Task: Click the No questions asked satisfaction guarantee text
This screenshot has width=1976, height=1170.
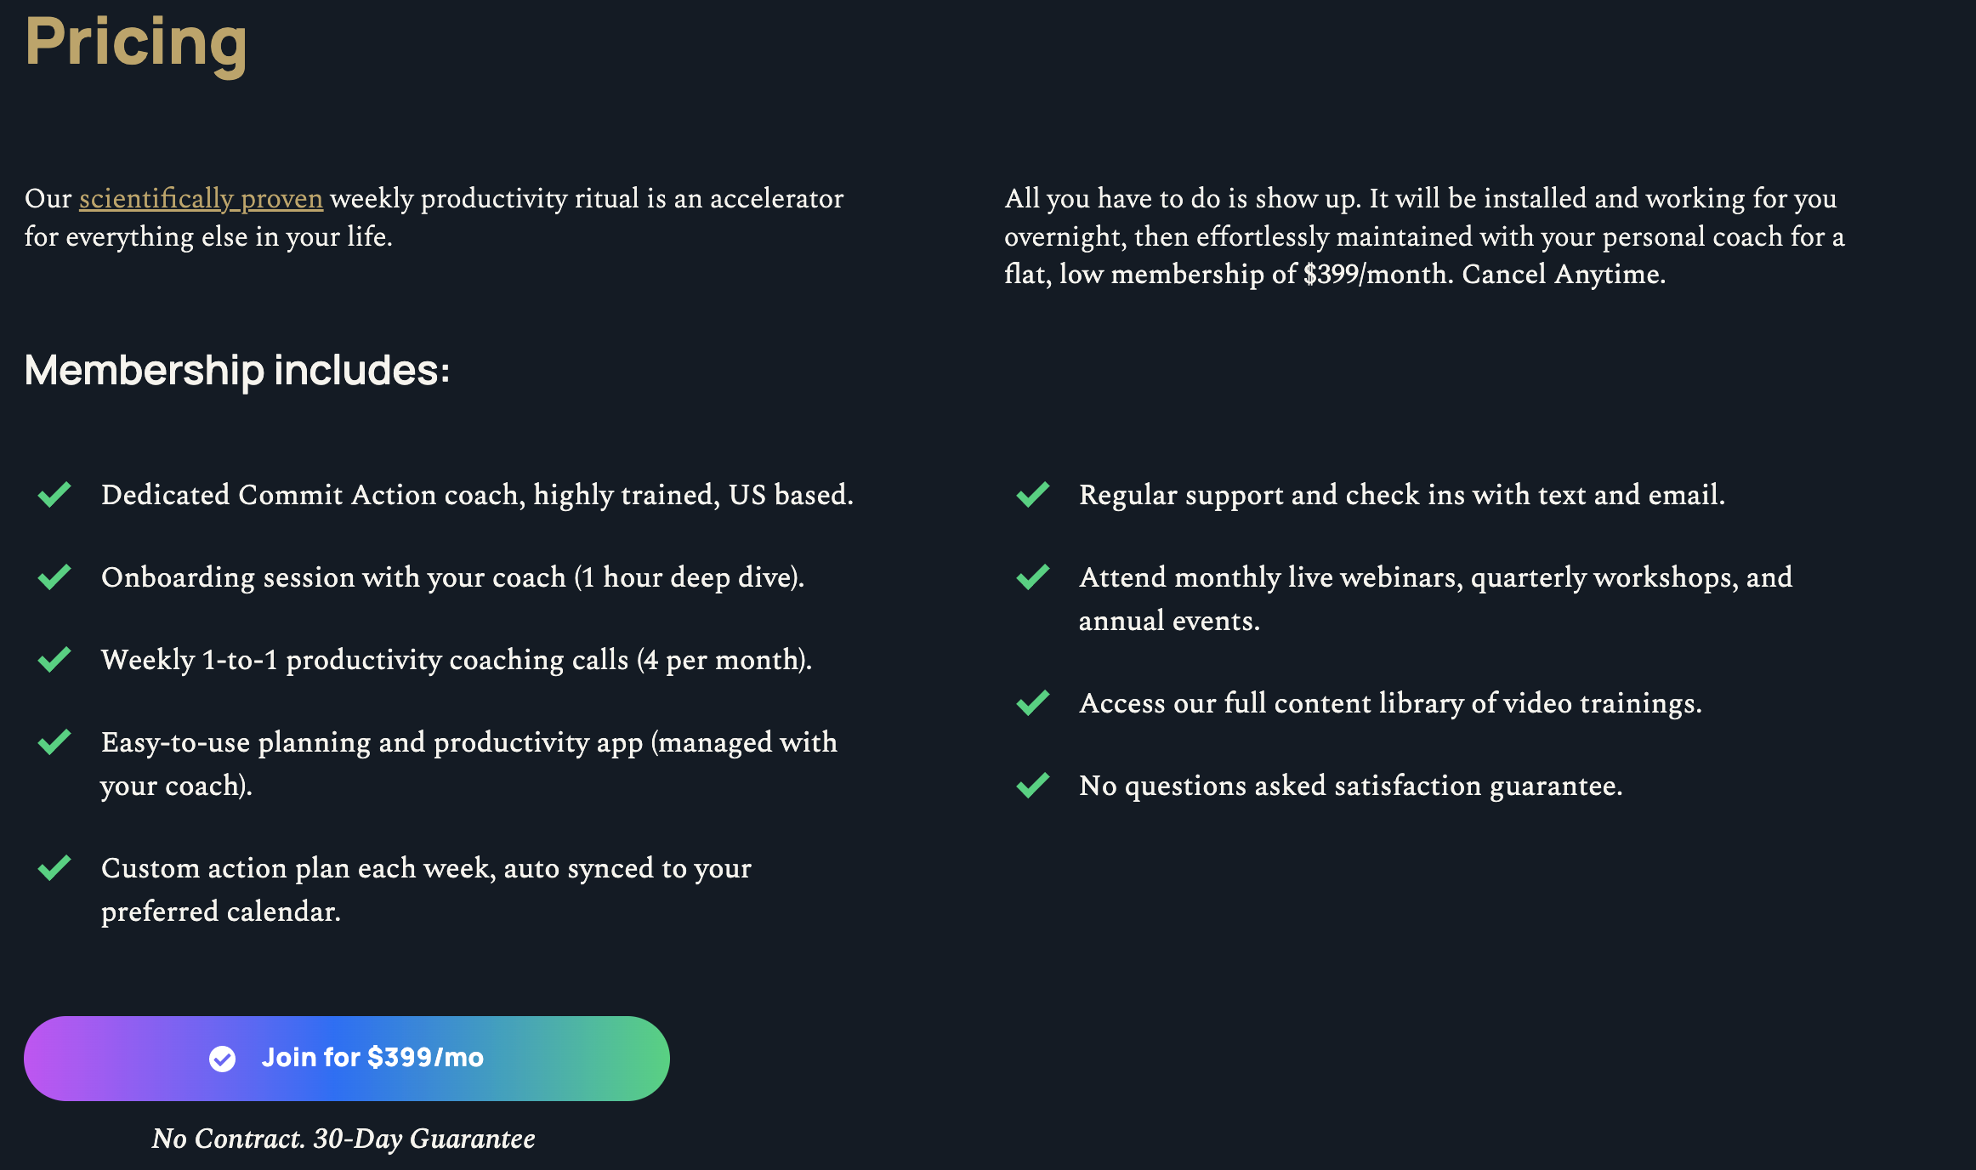Action: point(1351,786)
